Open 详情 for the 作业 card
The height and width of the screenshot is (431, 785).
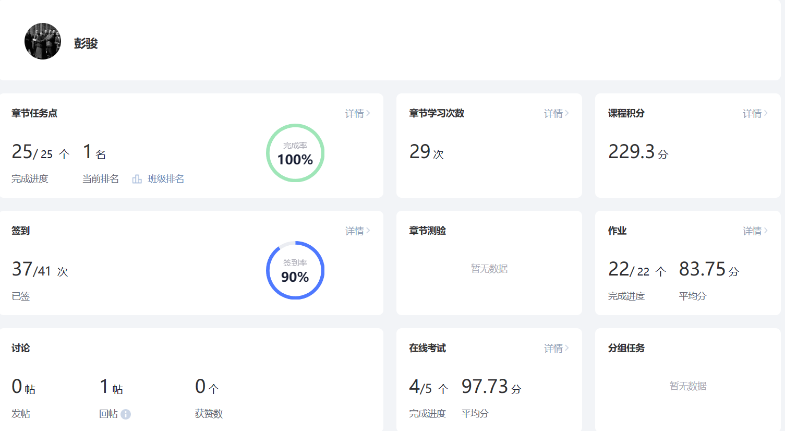[755, 231]
